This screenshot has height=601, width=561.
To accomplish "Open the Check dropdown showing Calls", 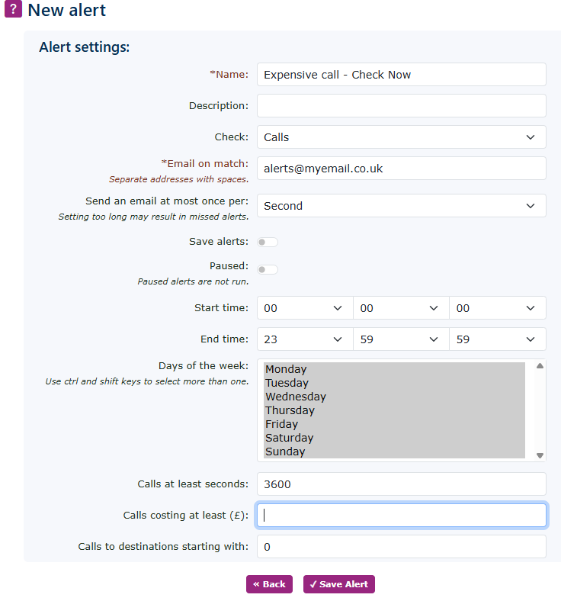I will click(402, 137).
